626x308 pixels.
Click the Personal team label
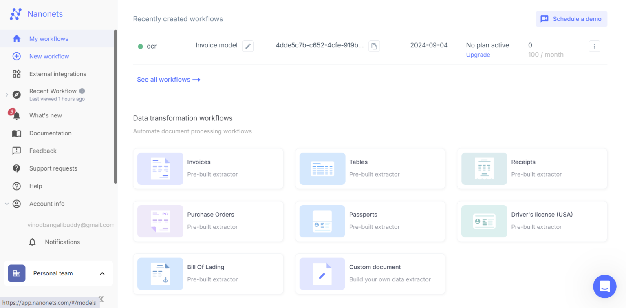(53, 273)
